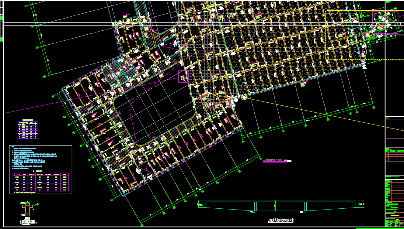Viewport: 404px width, 229px height.
Task: Click the small purple schedule table
Action: coord(28,130)
